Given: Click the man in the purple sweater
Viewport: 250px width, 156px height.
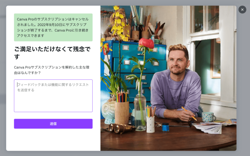Looking at the screenshot, I should (x=176, y=83).
